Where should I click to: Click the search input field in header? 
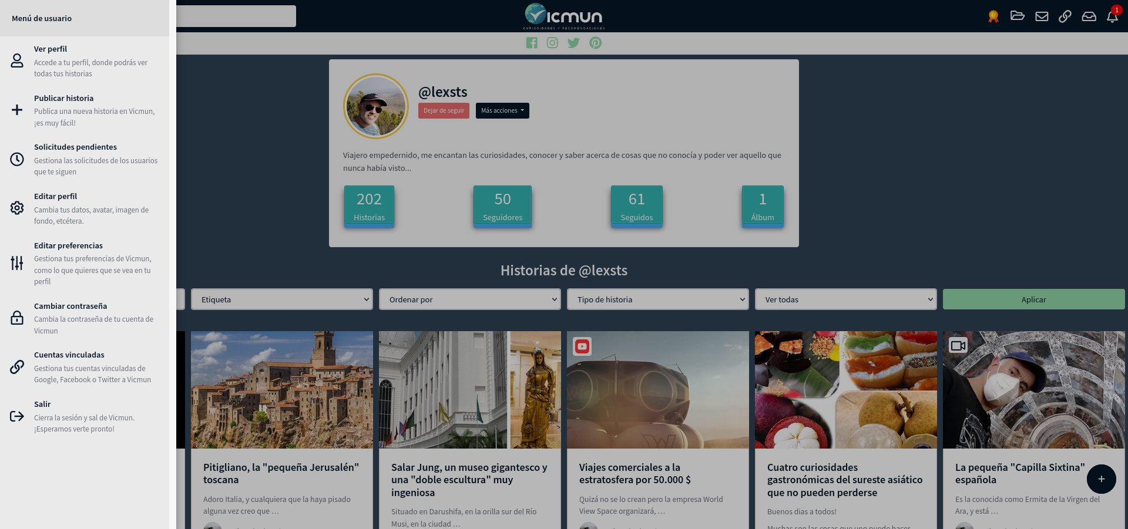(236, 16)
